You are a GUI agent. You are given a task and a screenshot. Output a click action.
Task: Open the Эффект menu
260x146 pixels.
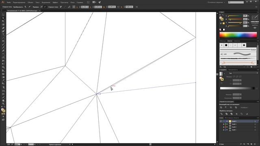click(55, 2)
